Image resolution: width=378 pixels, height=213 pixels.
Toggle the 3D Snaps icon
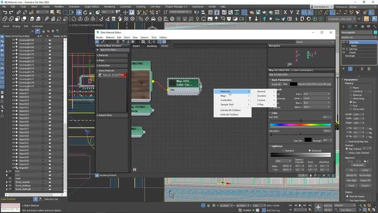point(139,12)
